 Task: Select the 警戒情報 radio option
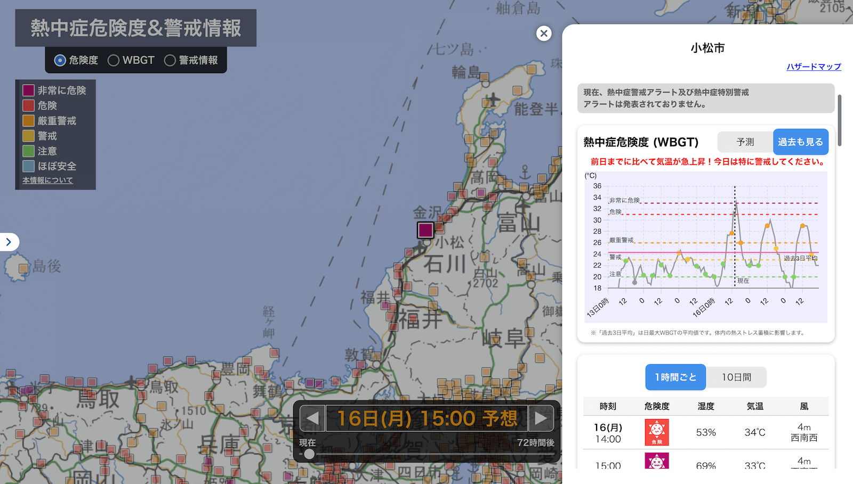click(170, 61)
